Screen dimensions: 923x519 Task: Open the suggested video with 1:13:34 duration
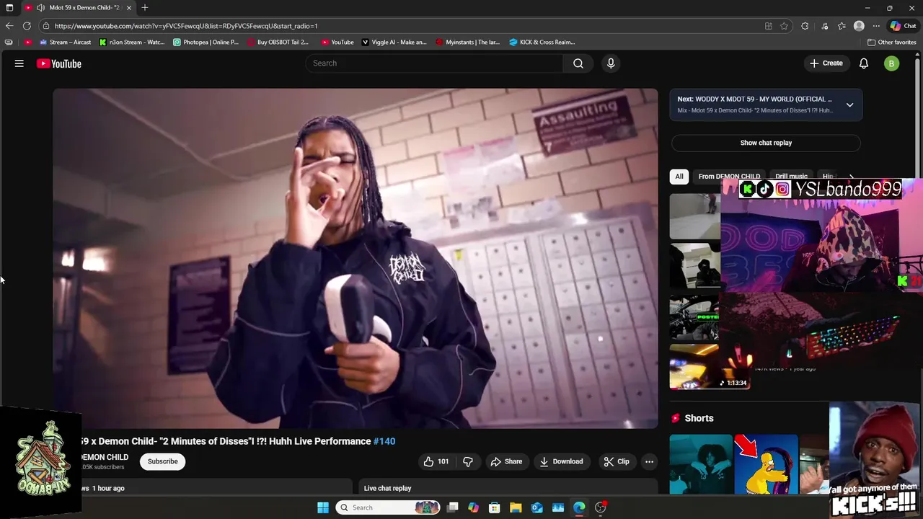(710, 367)
